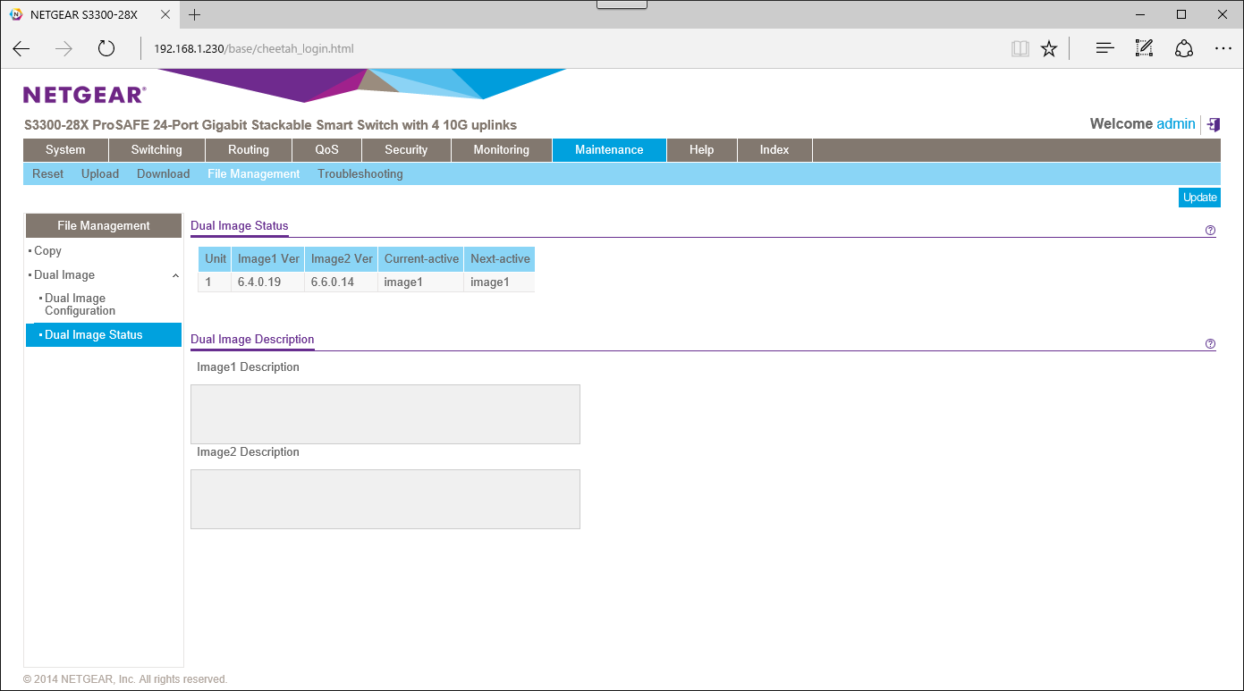The height and width of the screenshot is (691, 1244).
Task: Go to the Troubleshooting submenu
Action: pyautogui.click(x=360, y=174)
